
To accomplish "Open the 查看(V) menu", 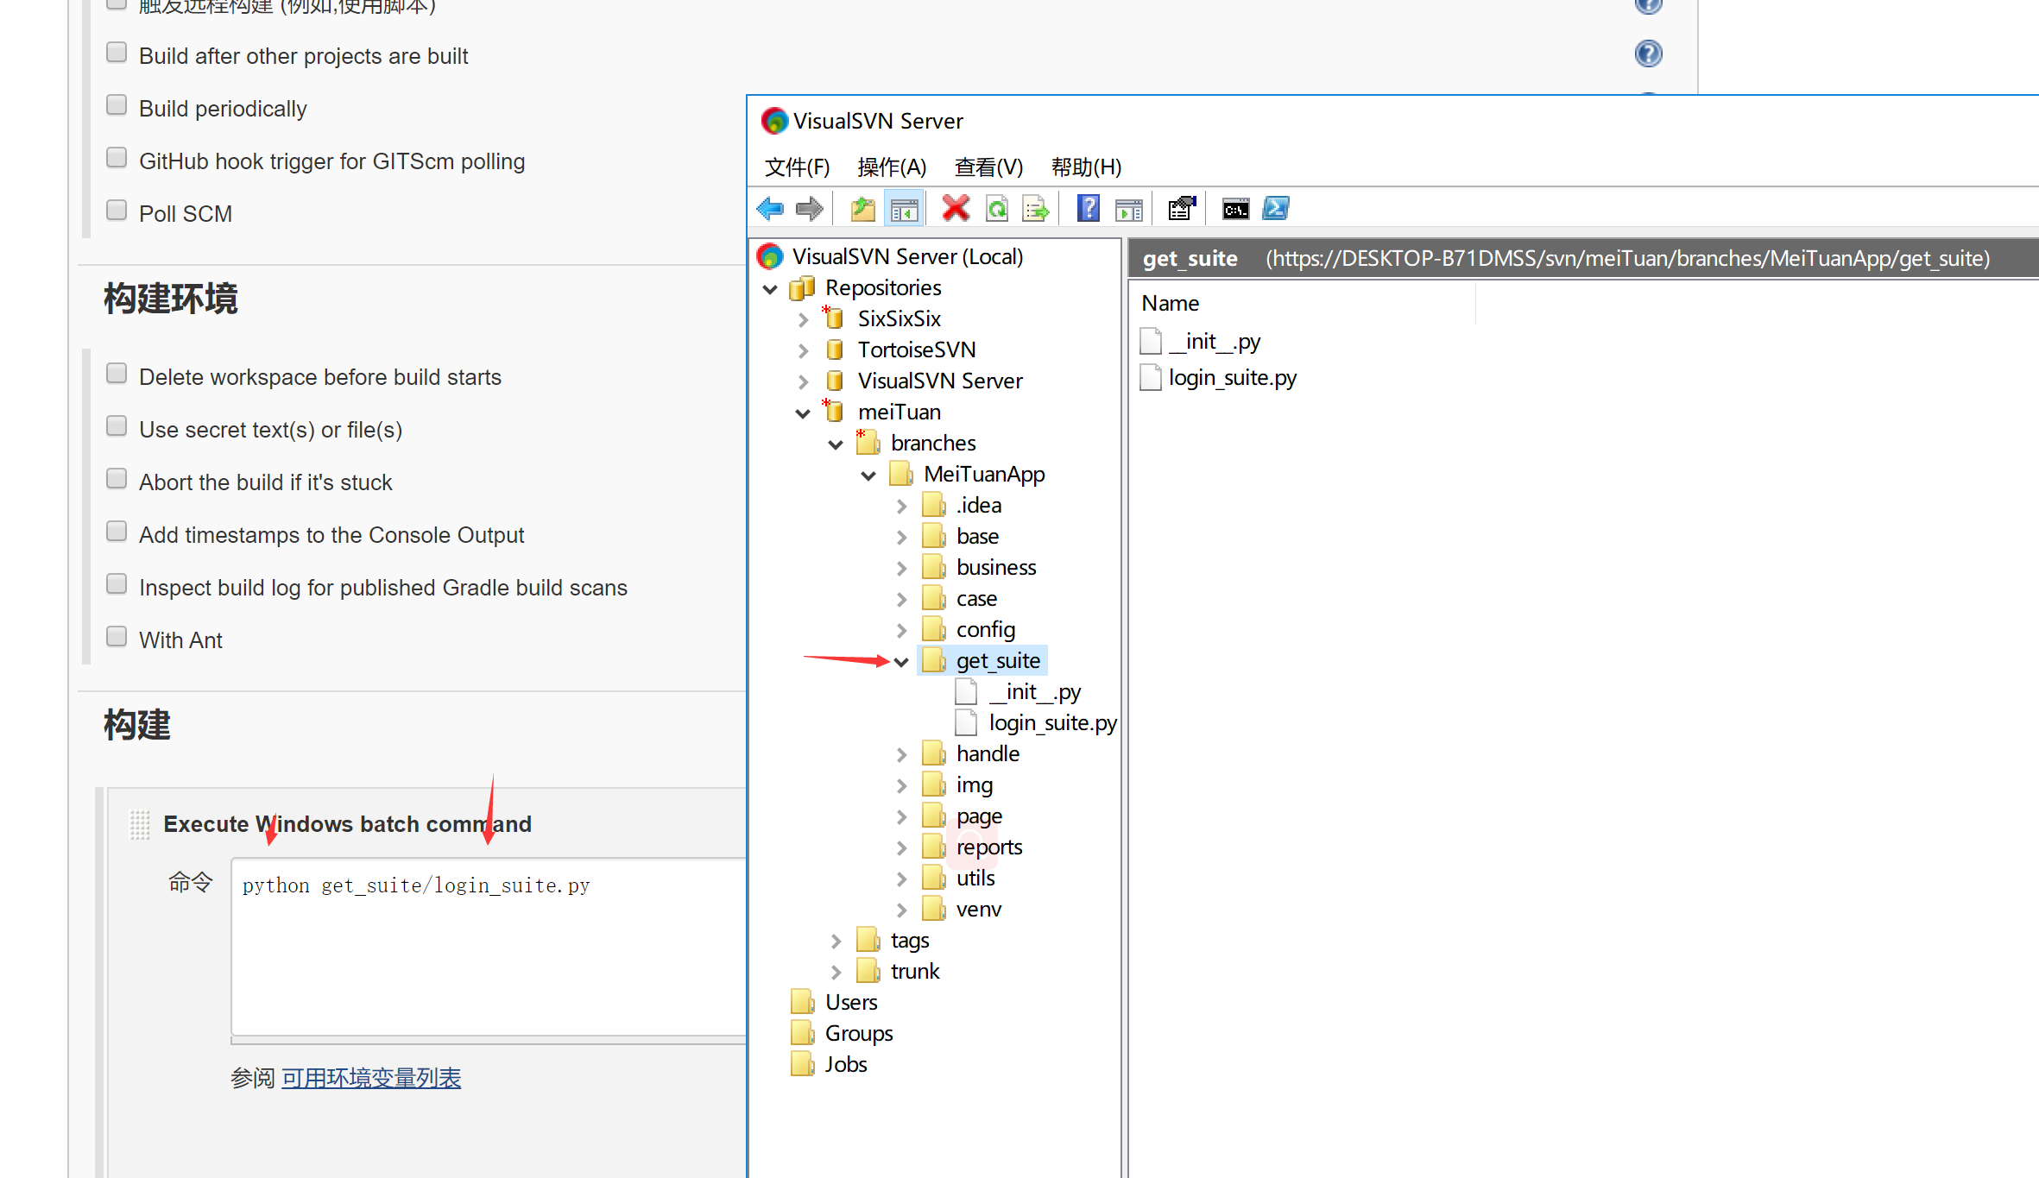I will (988, 167).
